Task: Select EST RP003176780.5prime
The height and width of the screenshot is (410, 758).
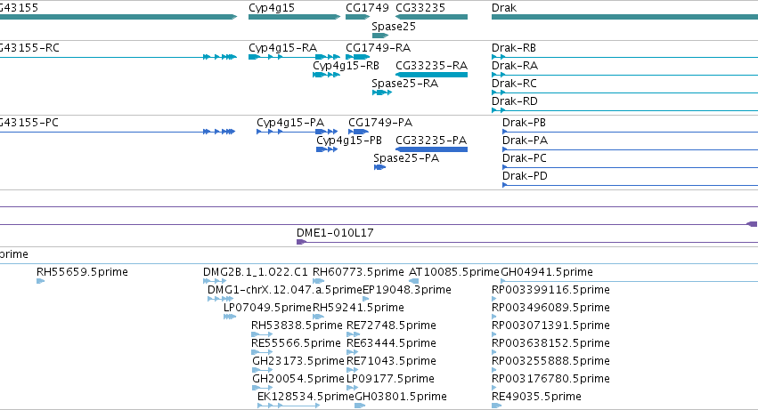Action: 494,389
